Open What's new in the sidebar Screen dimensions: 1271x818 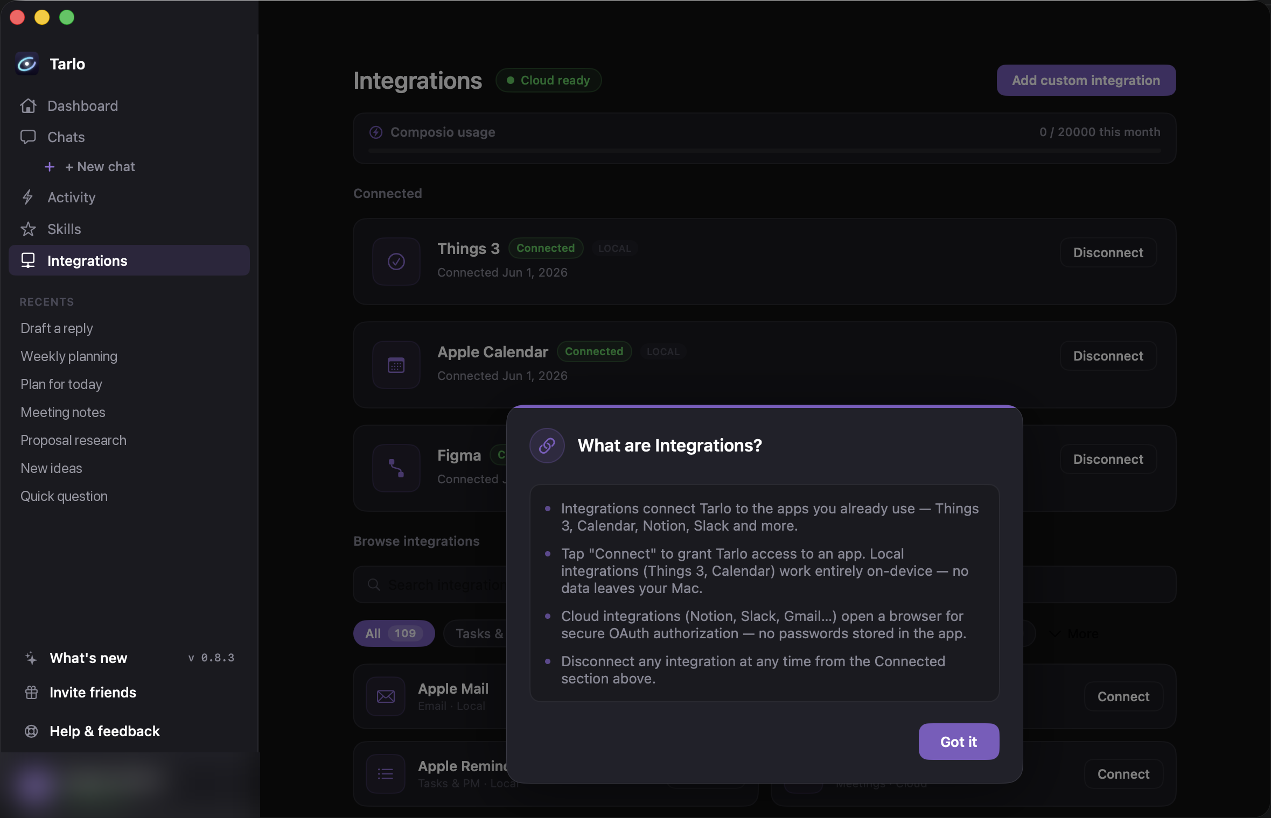point(88,658)
